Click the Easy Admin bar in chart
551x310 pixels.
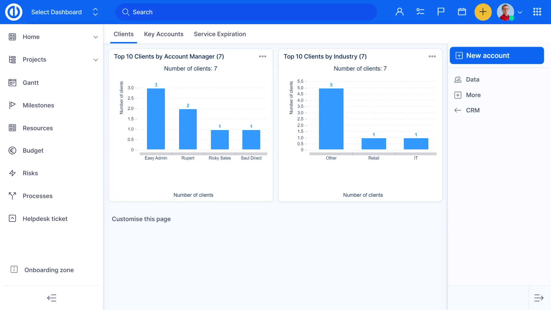[x=156, y=119]
